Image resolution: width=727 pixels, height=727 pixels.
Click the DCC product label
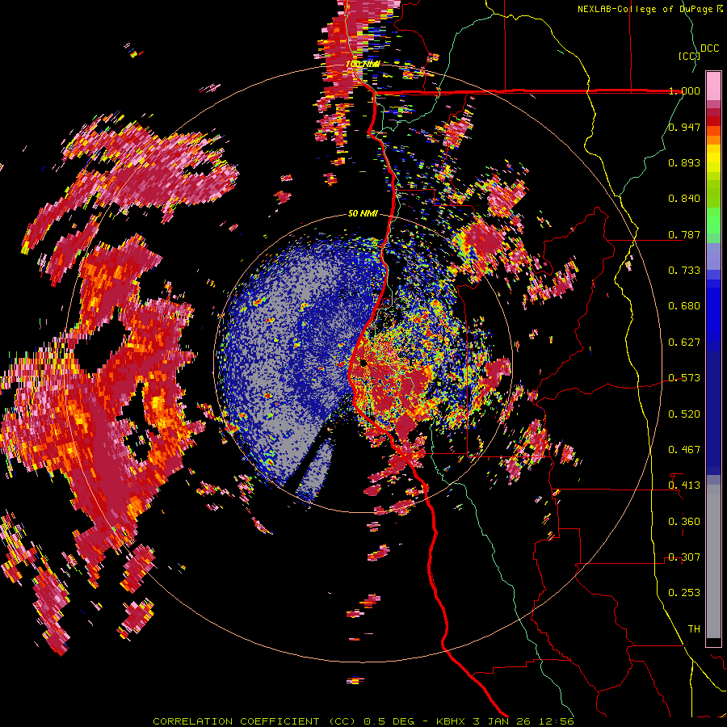click(x=709, y=48)
